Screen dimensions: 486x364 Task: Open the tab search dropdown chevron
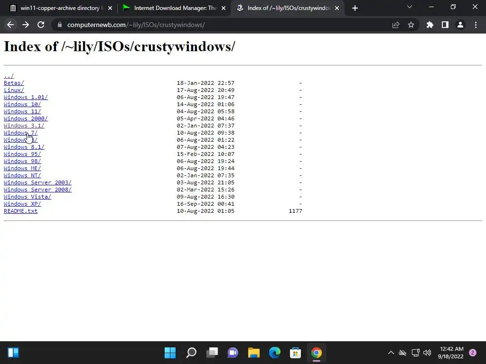click(x=410, y=7)
